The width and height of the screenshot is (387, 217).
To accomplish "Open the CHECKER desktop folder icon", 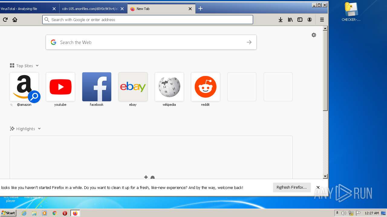I will coord(351,12).
